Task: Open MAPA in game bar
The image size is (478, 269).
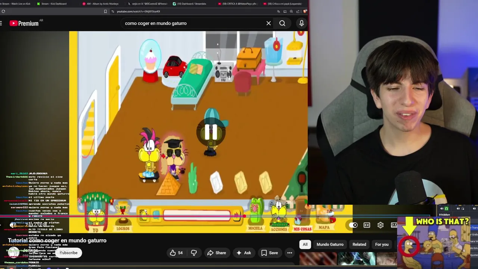Action: coord(324,218)
